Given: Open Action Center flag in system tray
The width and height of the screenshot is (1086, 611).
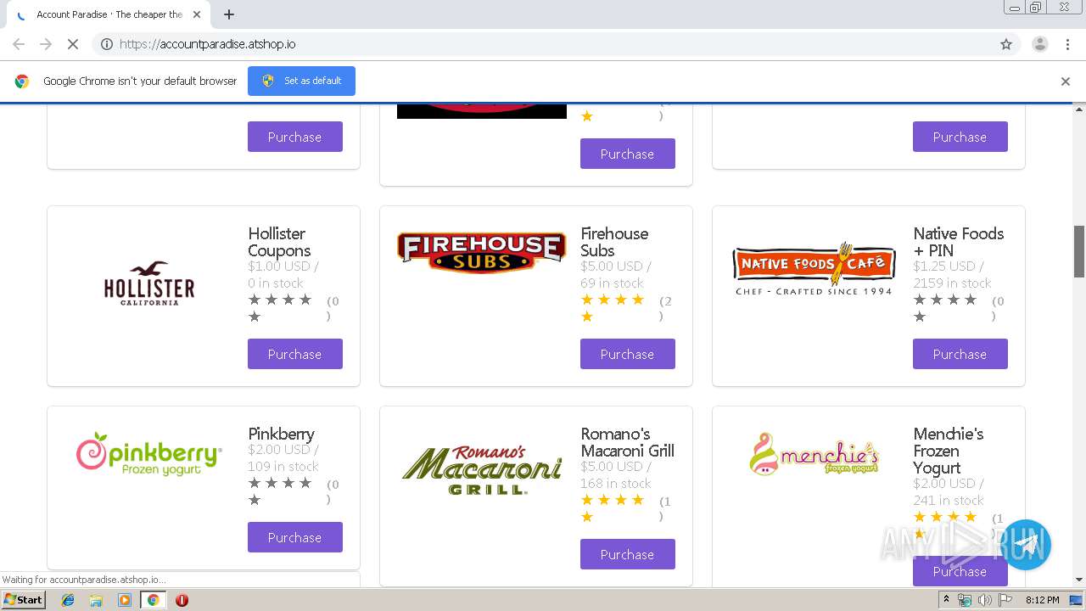Looking at the screenshot, I should (1005, 600).
